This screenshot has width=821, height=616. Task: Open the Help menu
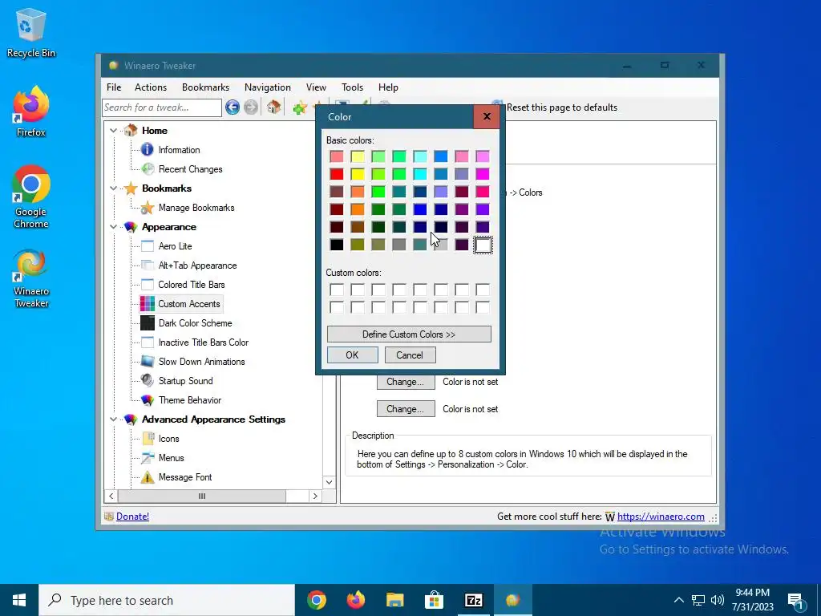[389, 87]
